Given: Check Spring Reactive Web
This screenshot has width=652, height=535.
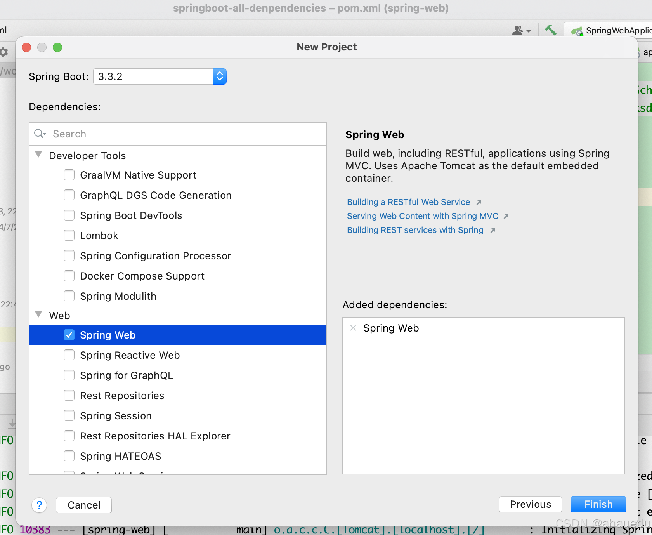Looking at the screenshot, I should [x=69, y=355].
